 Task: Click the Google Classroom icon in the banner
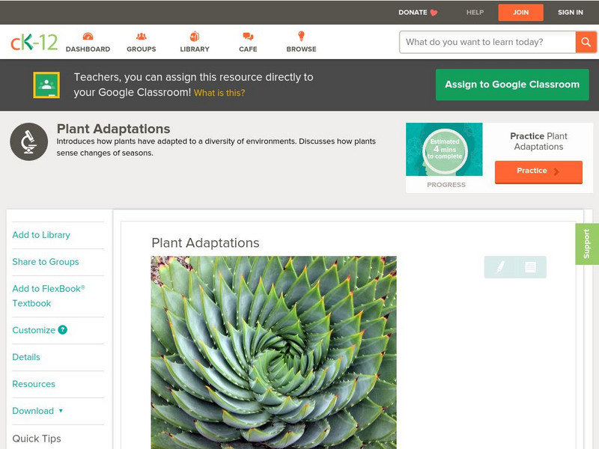tap(46, 85)
